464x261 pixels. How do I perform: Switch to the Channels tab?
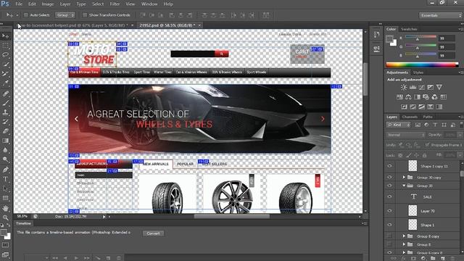coord(410,117)
